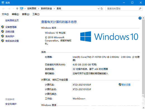Open 设备管理器 link
145x109 pixels.
tap(11, 27)
